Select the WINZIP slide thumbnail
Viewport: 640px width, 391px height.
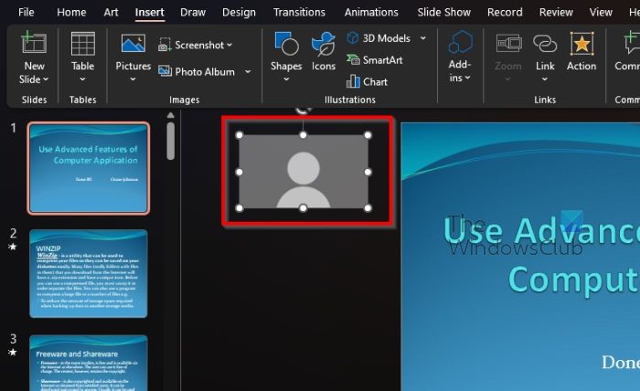[x=88, y=273]
